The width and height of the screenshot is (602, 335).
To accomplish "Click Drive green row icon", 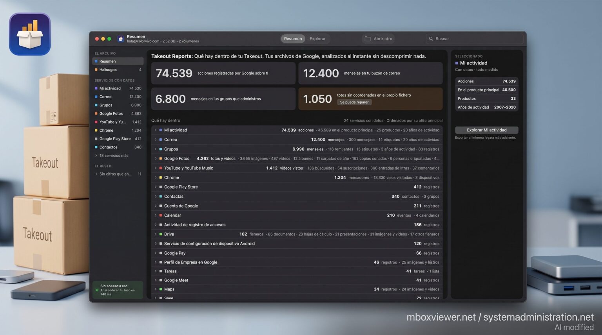I will click(x=161, y=234).
